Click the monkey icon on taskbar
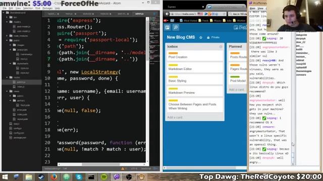Viewport: 323px width, 181px height. 141,176
